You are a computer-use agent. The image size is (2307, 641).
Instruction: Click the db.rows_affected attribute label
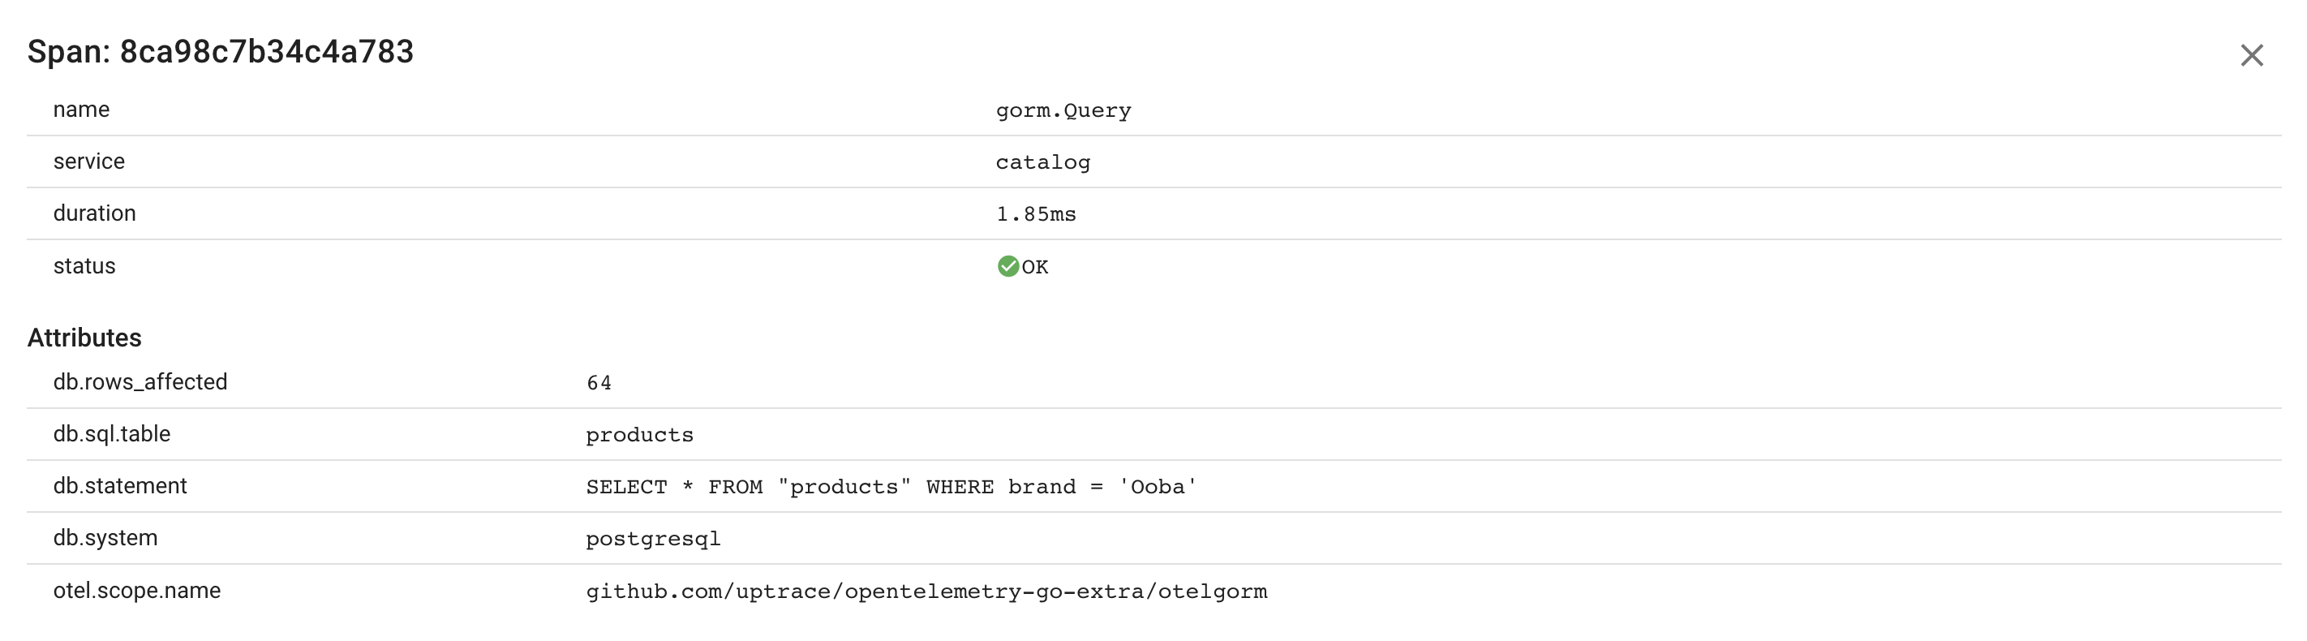[x=140, y=382]
